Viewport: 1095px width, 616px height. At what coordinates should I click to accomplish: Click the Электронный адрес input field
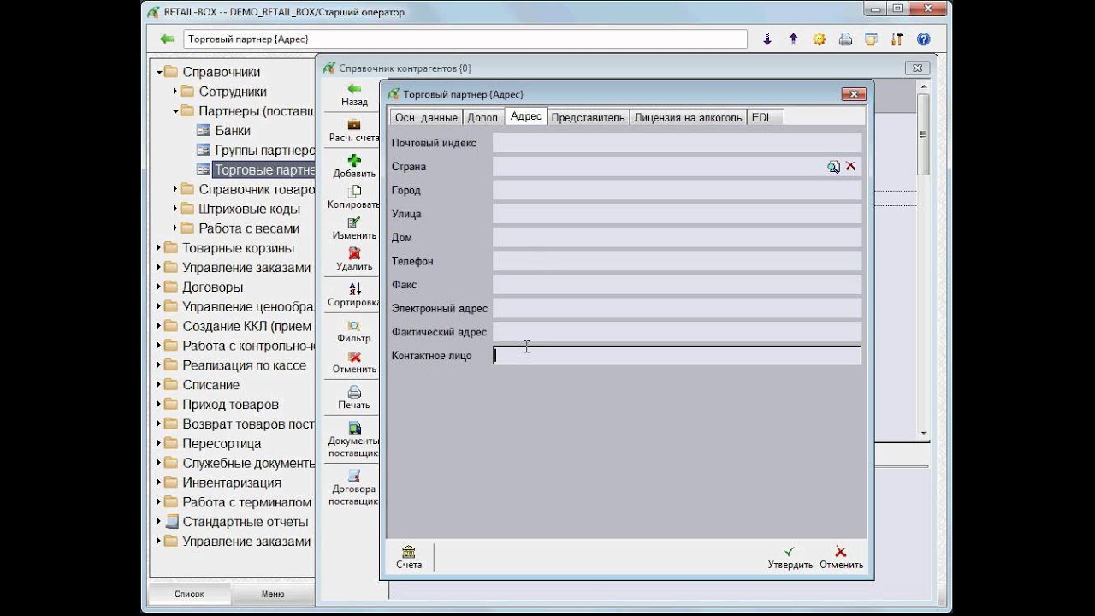tap(677, 308)
